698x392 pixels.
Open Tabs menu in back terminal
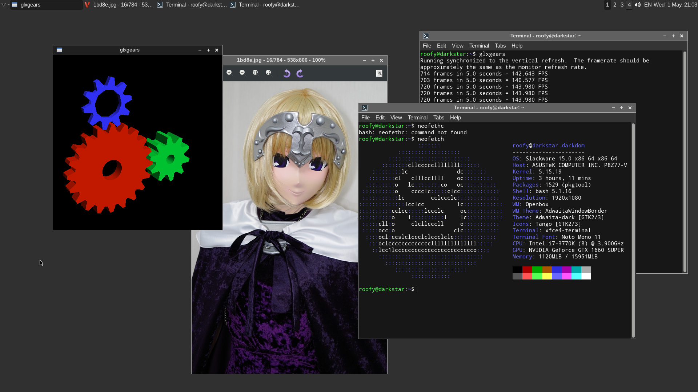(500, 46)
